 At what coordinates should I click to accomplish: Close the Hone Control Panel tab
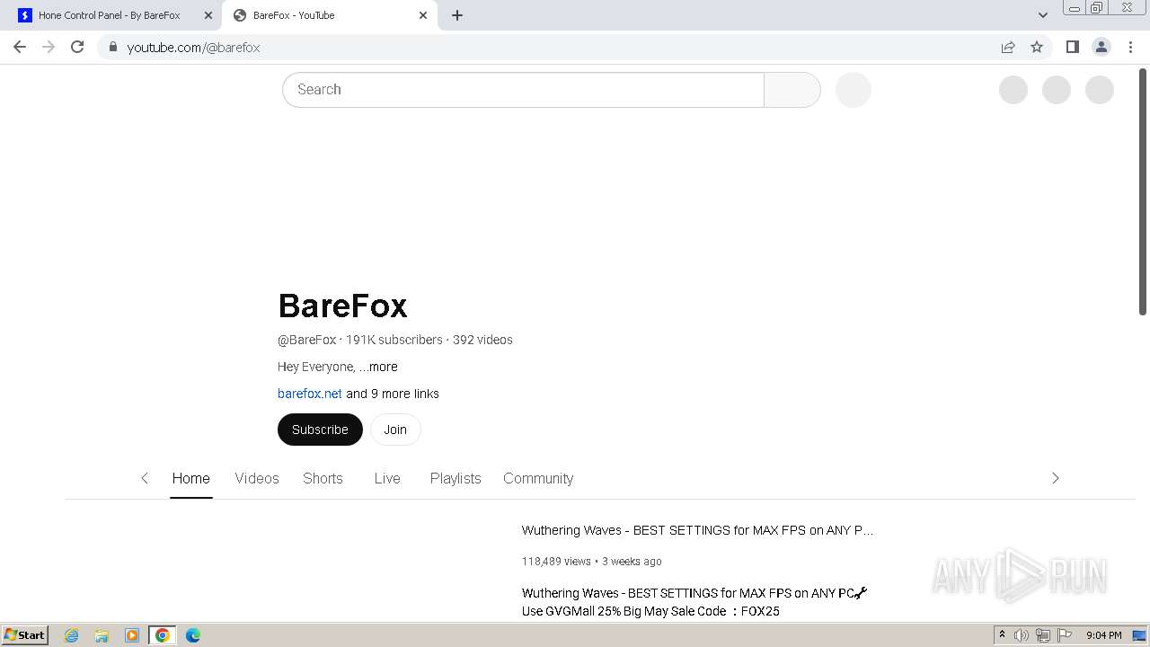(208, 15)
